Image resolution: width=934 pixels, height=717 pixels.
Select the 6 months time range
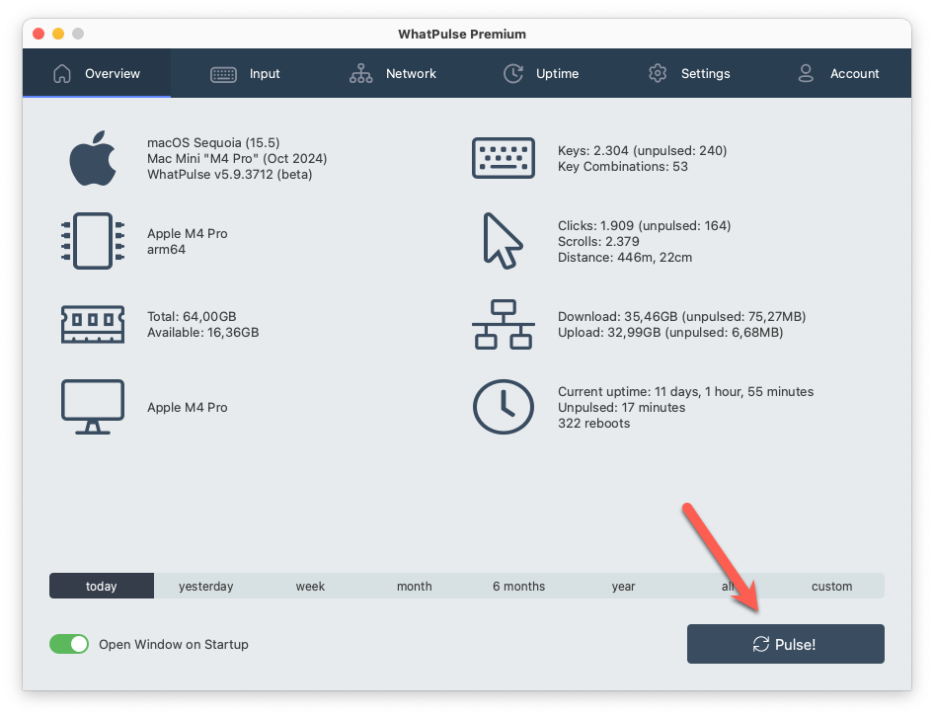coord(518,587)
